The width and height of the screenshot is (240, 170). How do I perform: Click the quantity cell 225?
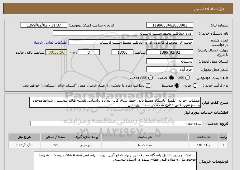point(56,145)
